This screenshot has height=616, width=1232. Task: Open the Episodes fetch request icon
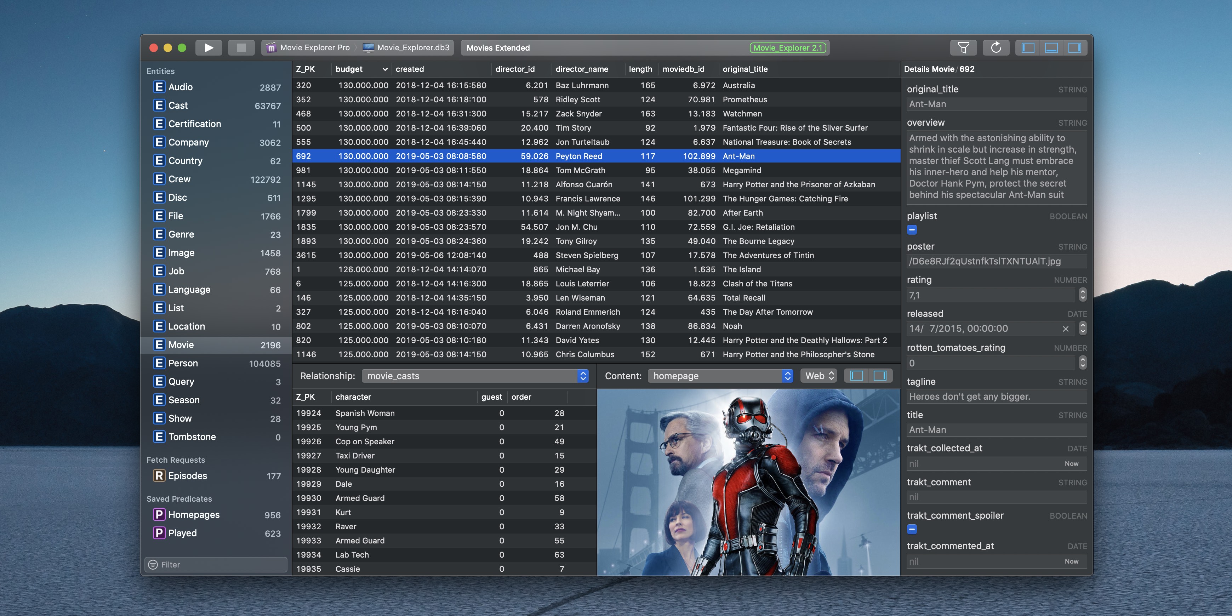coord(159,476)
